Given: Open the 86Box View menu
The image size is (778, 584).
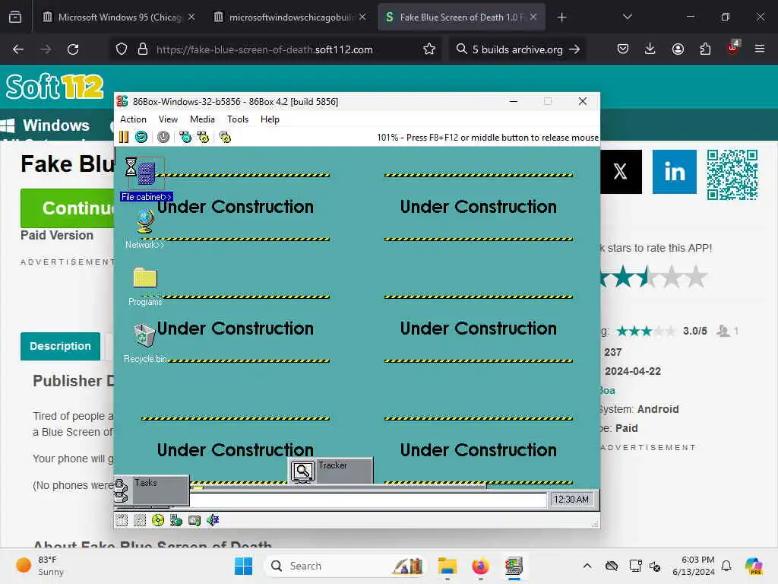Looking at the screenshot, I should tap(168, 119).
